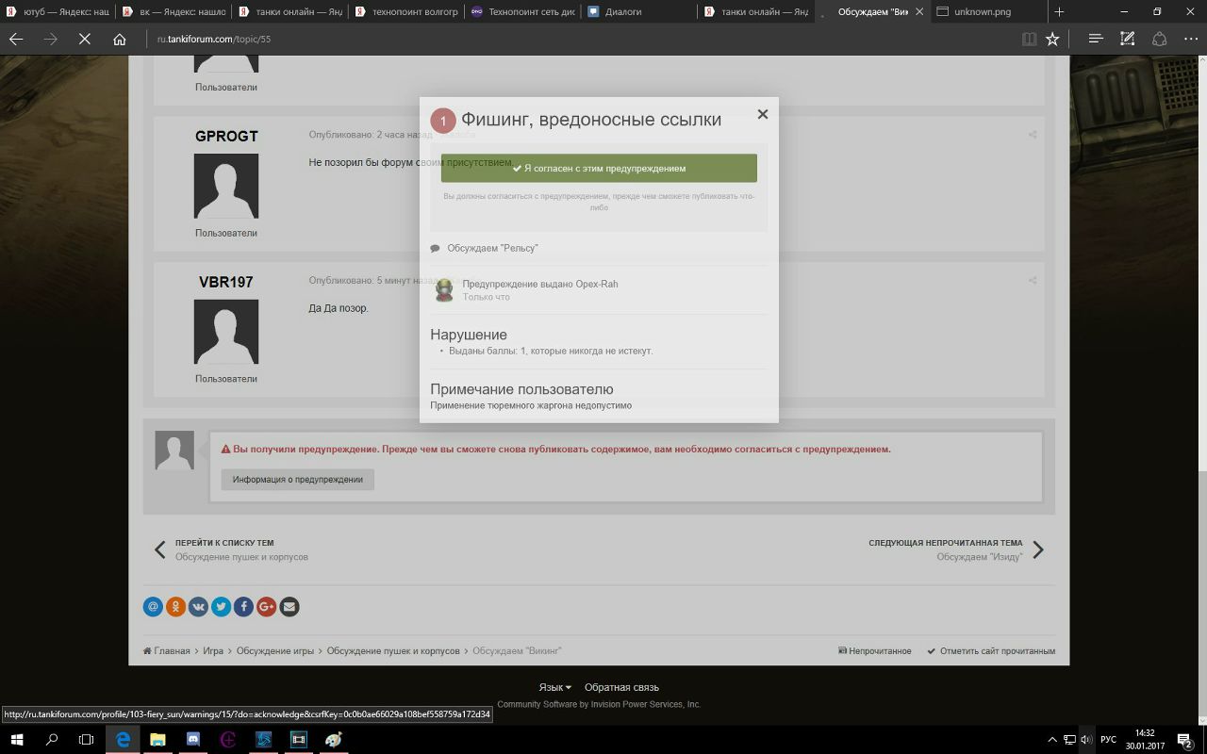Share topic by email envelope icon
This screenshot has width=1207, height=754.
click(289, 607)
